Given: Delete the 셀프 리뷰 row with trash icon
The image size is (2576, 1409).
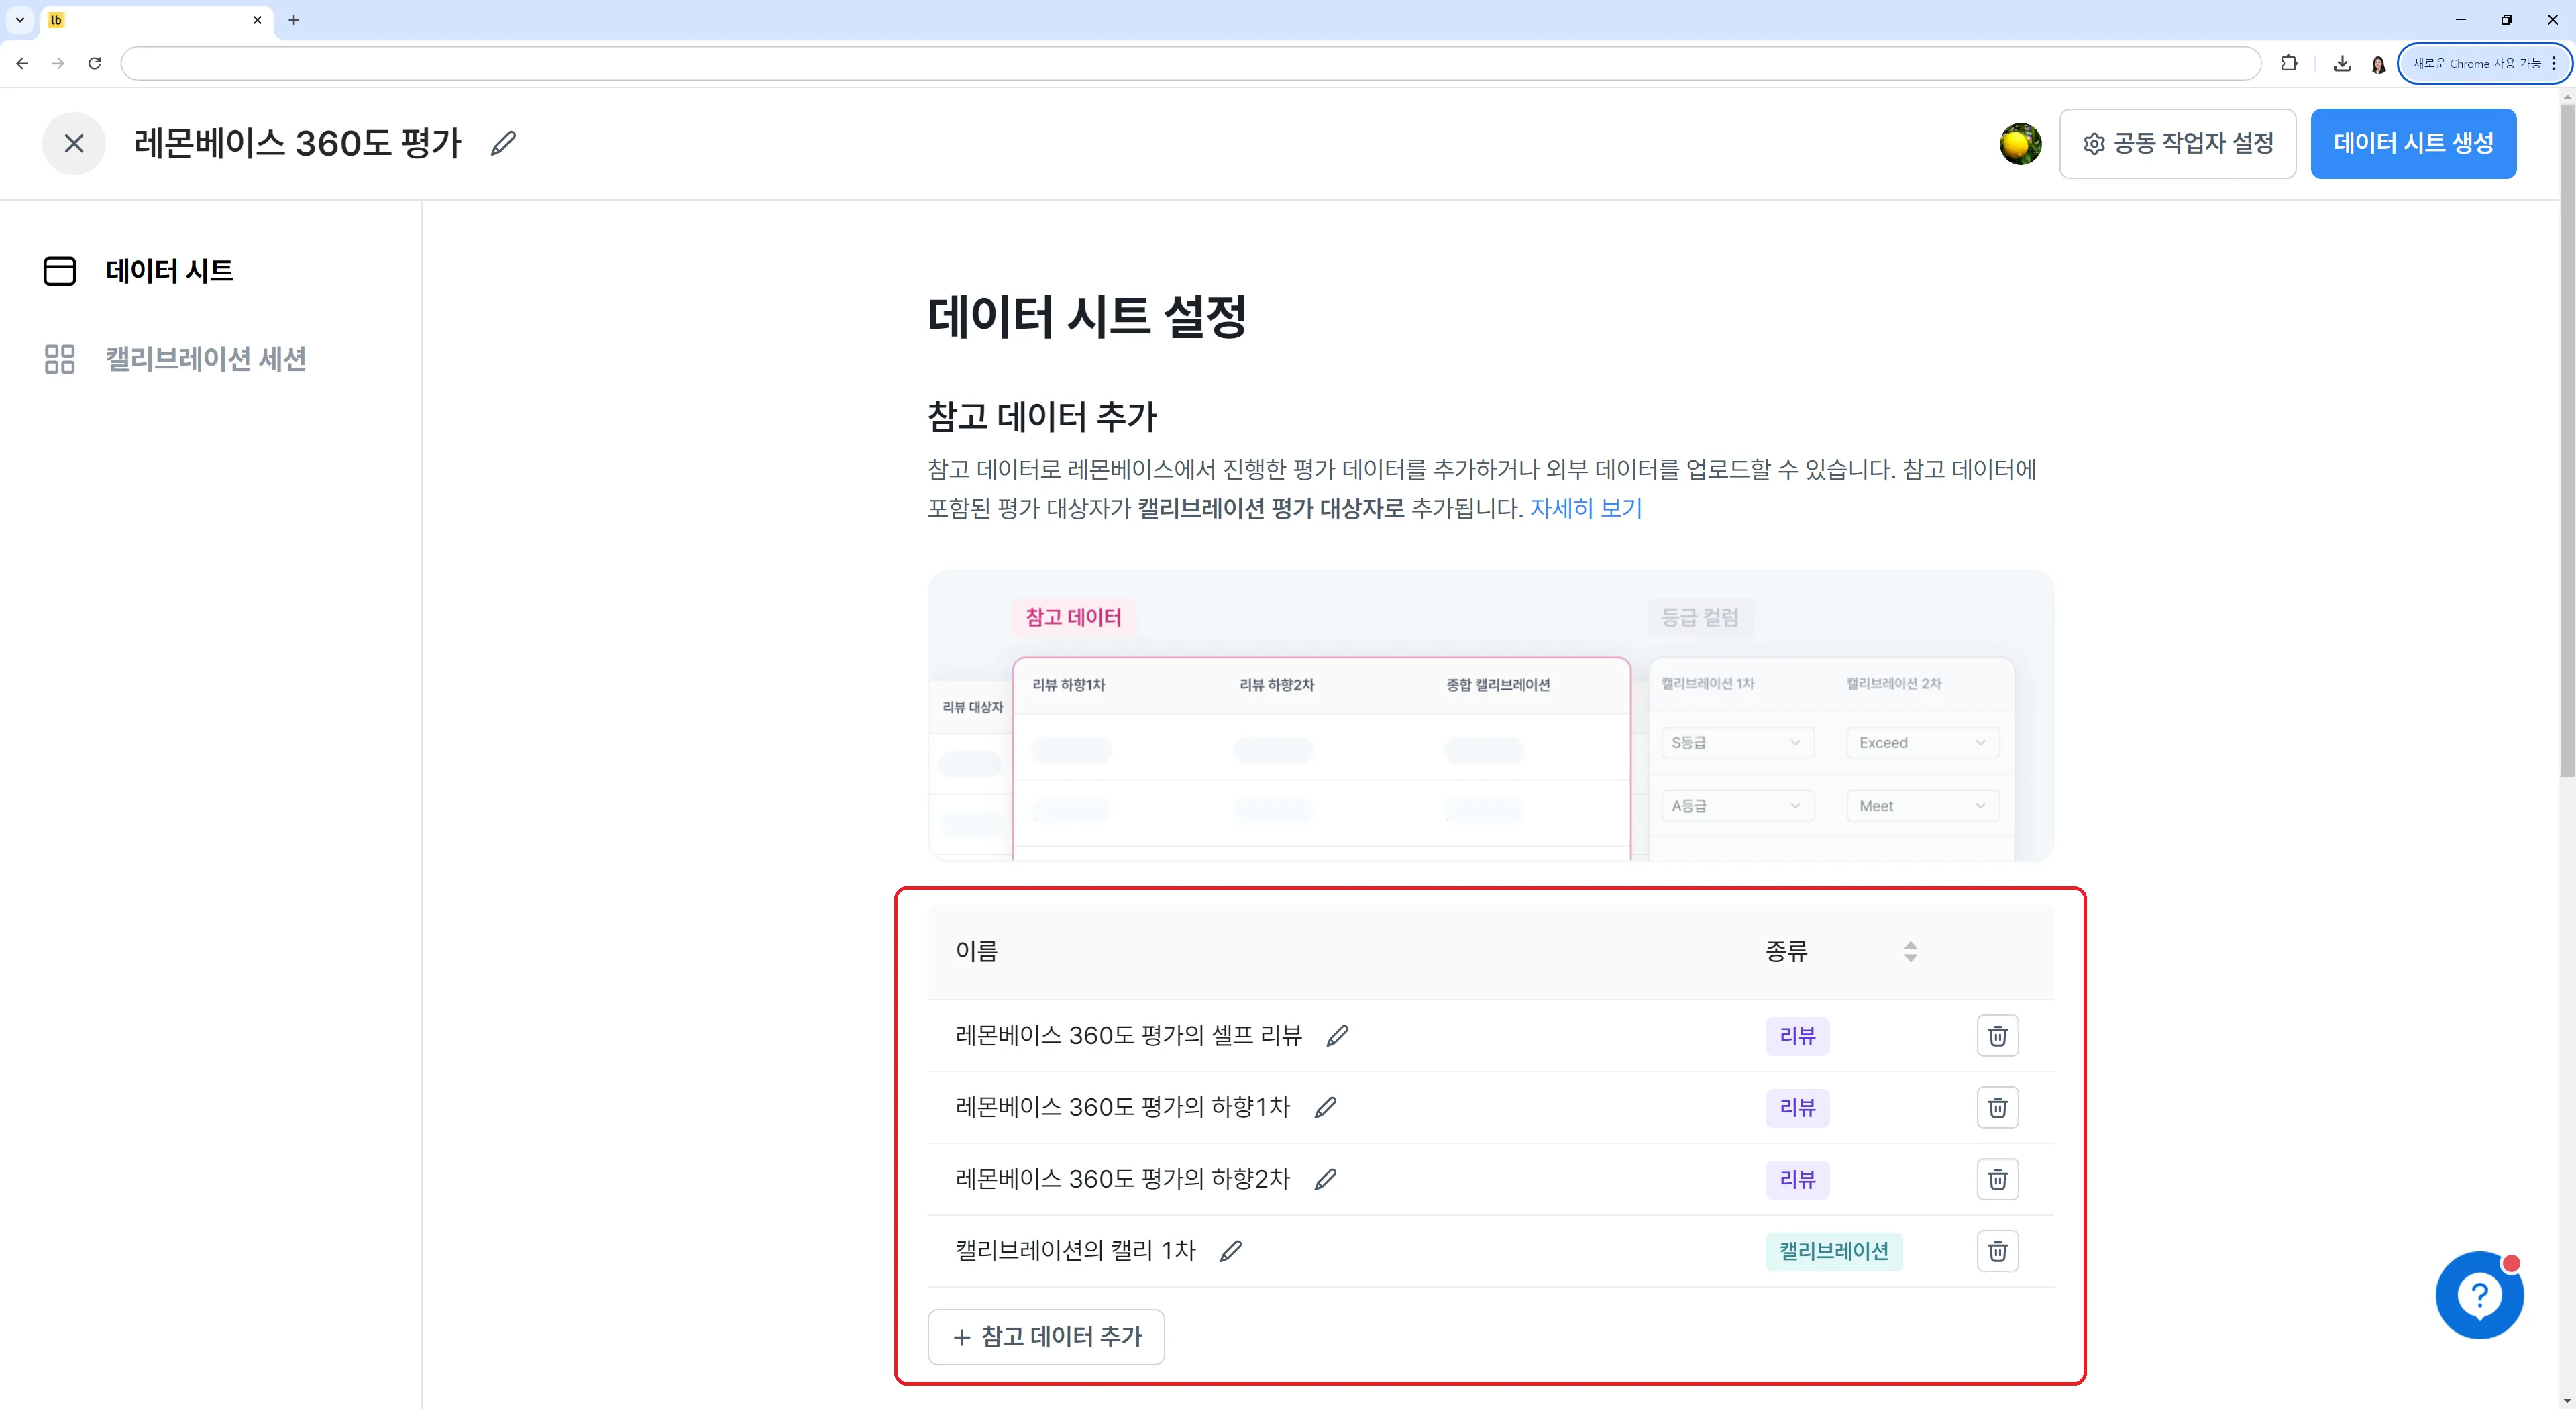Looking at the screenshot, I should 1997,1036.
